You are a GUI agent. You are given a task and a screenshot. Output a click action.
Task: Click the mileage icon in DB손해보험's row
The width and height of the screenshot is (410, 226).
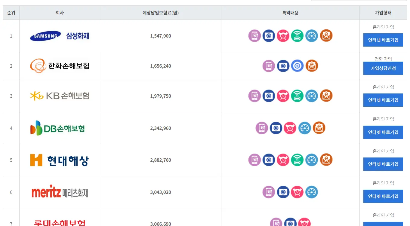pyautogui.click(x=304, y=128)
